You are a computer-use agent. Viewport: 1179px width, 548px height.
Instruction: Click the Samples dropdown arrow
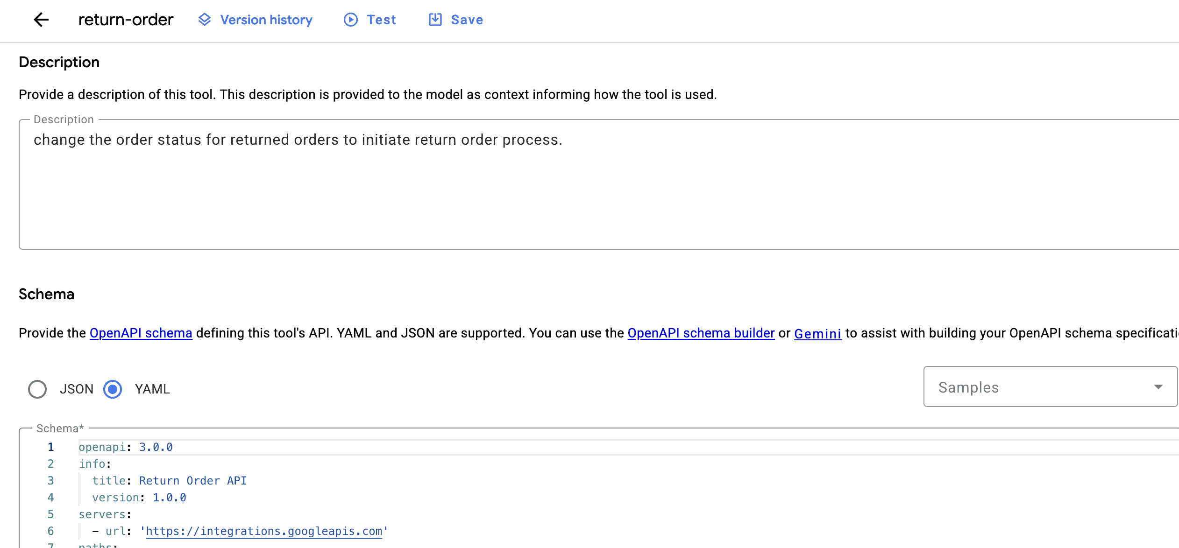[1158, 387]
